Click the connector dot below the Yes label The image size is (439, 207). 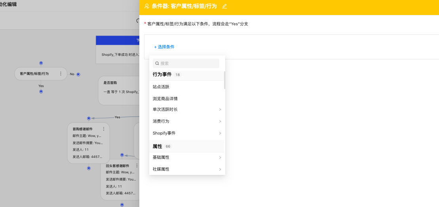click(x=41, y=91)
